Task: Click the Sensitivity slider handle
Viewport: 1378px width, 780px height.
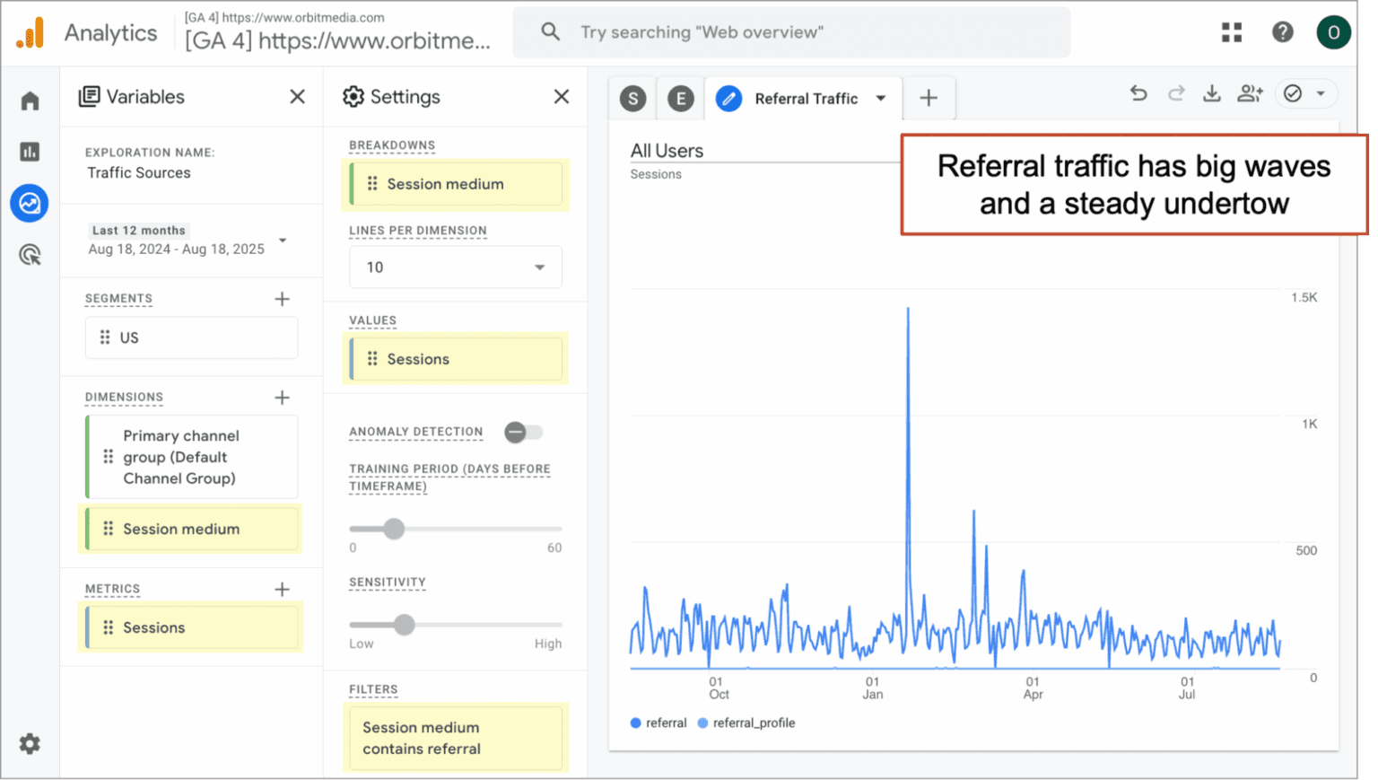Action: point(405,625)
